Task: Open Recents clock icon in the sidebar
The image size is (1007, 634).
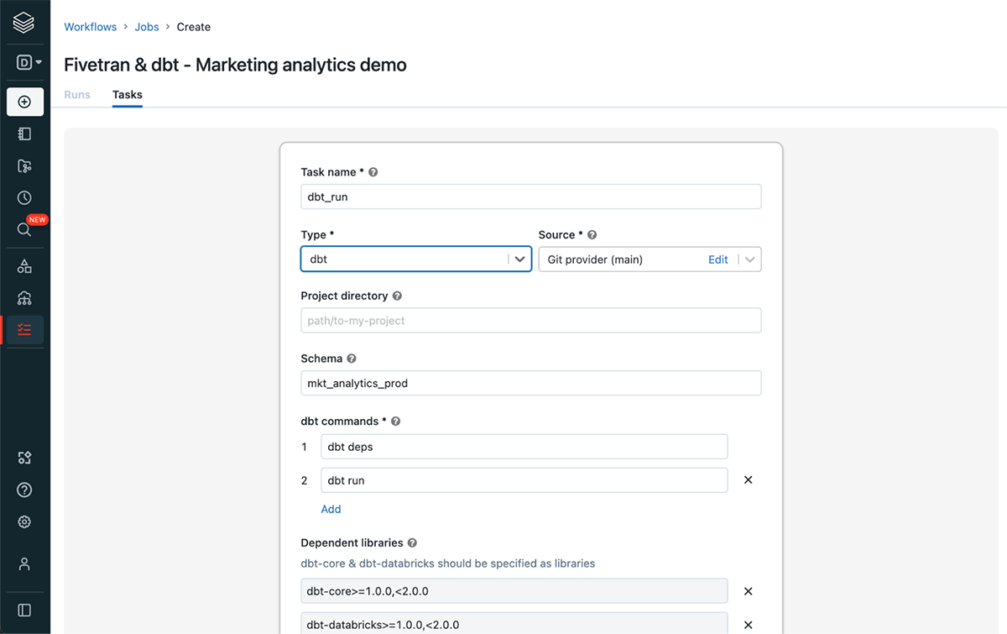Action: (x=24, y=198)
